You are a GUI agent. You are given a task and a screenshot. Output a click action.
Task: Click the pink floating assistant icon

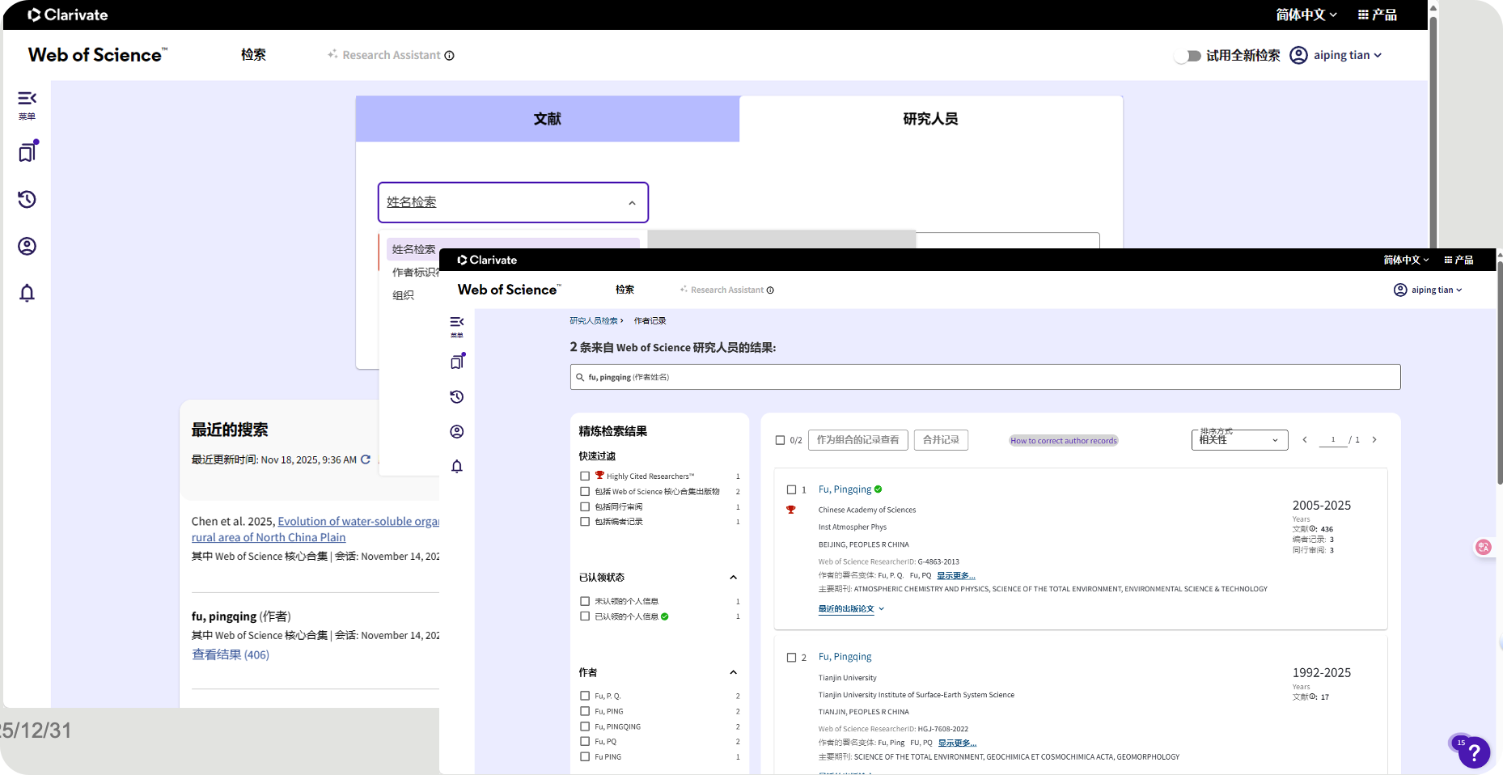[1484, 547]
